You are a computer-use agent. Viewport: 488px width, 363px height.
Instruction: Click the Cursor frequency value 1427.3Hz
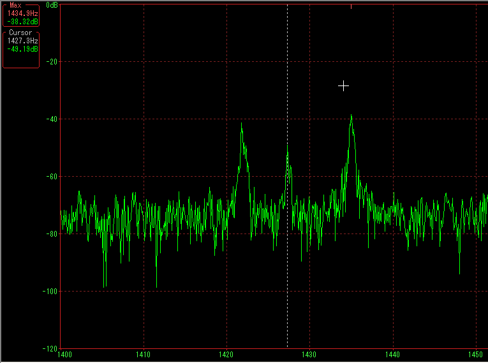[23, 41]
